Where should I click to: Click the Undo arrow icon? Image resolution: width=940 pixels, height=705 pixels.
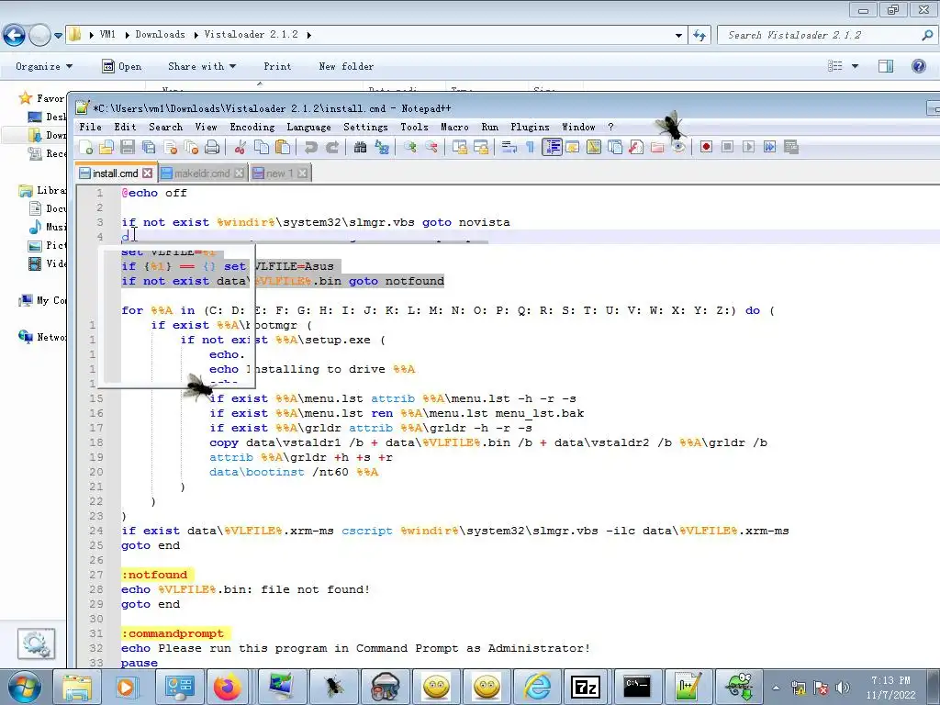pyautogui.click(x=310, y=147)
